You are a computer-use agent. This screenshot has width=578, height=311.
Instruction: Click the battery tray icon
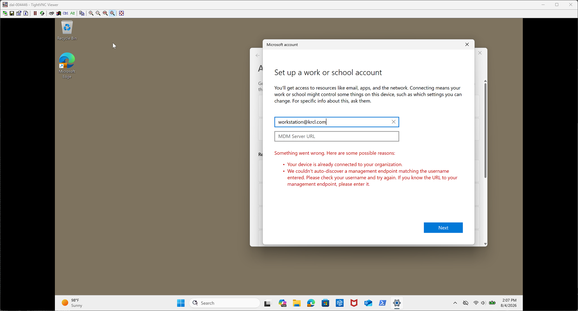492,303
